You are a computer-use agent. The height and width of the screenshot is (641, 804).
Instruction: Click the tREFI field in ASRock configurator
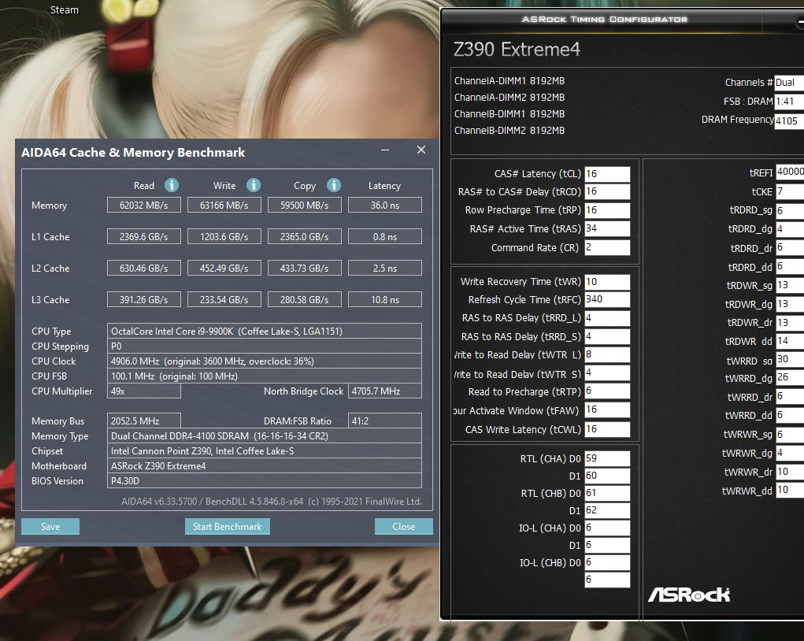pos(790,172)
